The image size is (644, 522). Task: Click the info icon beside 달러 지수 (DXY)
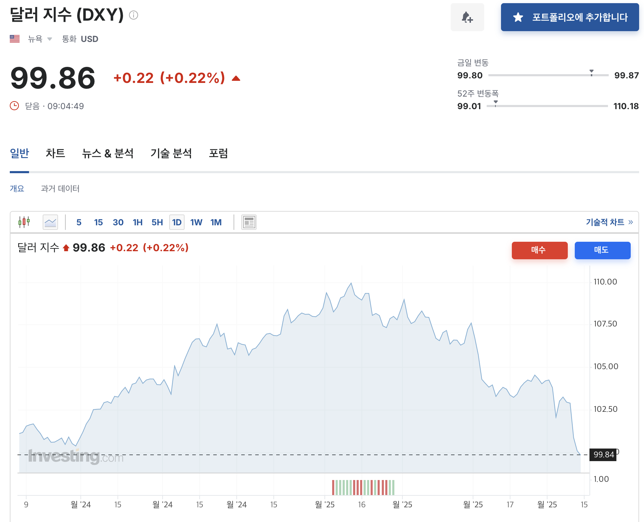(134, 15)
